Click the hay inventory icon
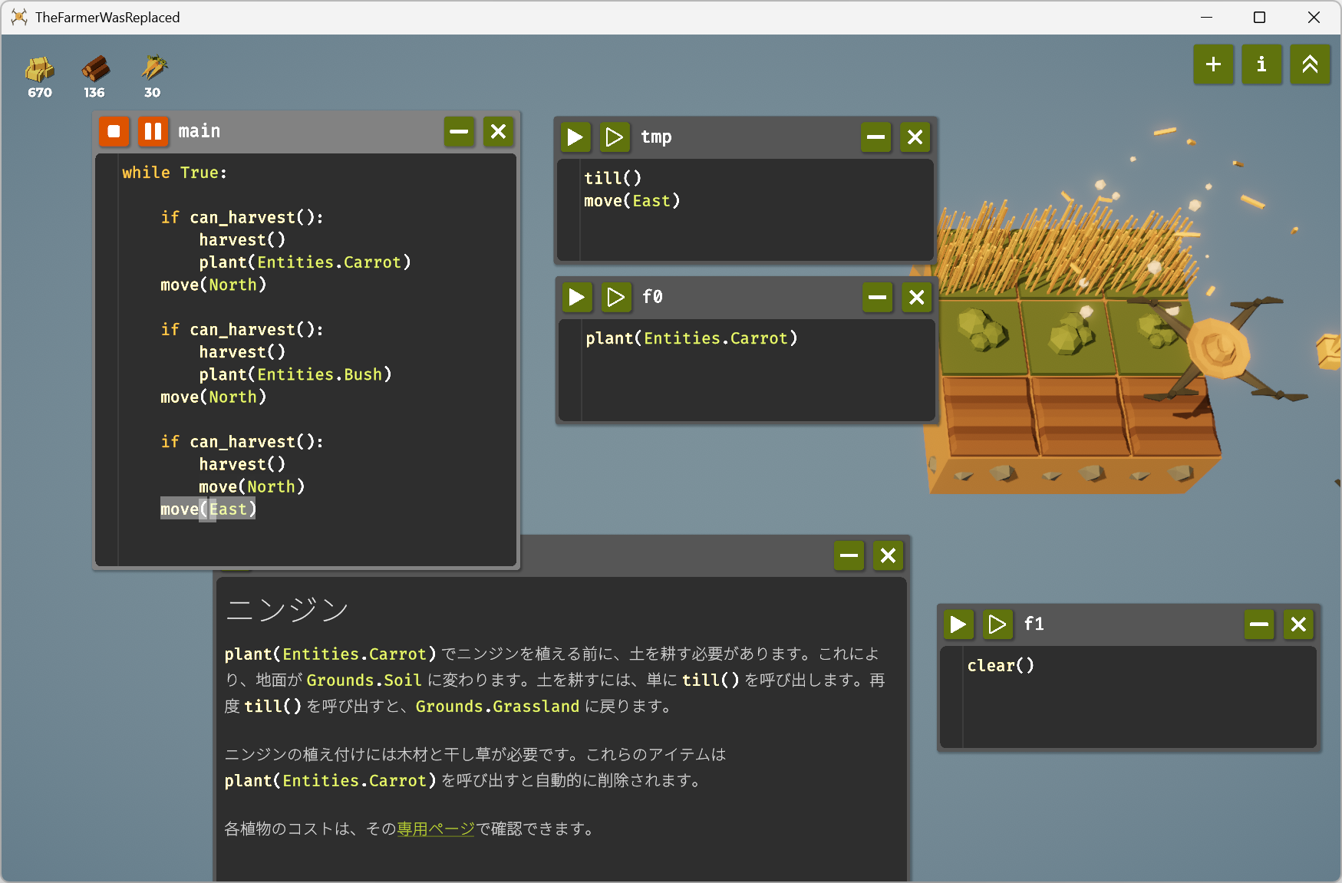The height and width of the screenshot is (883, 1342). coord(40,70)
